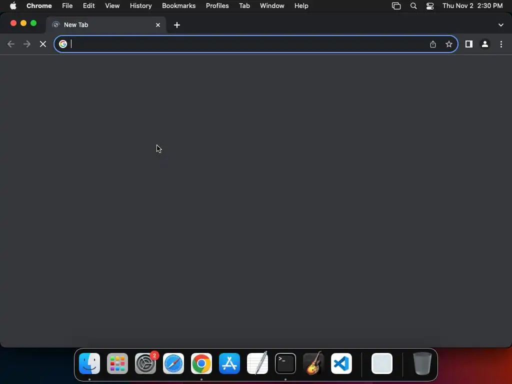Minimize Chrome window with yellow button
This screenshot has width=512, height=384.
click(23, 23)
